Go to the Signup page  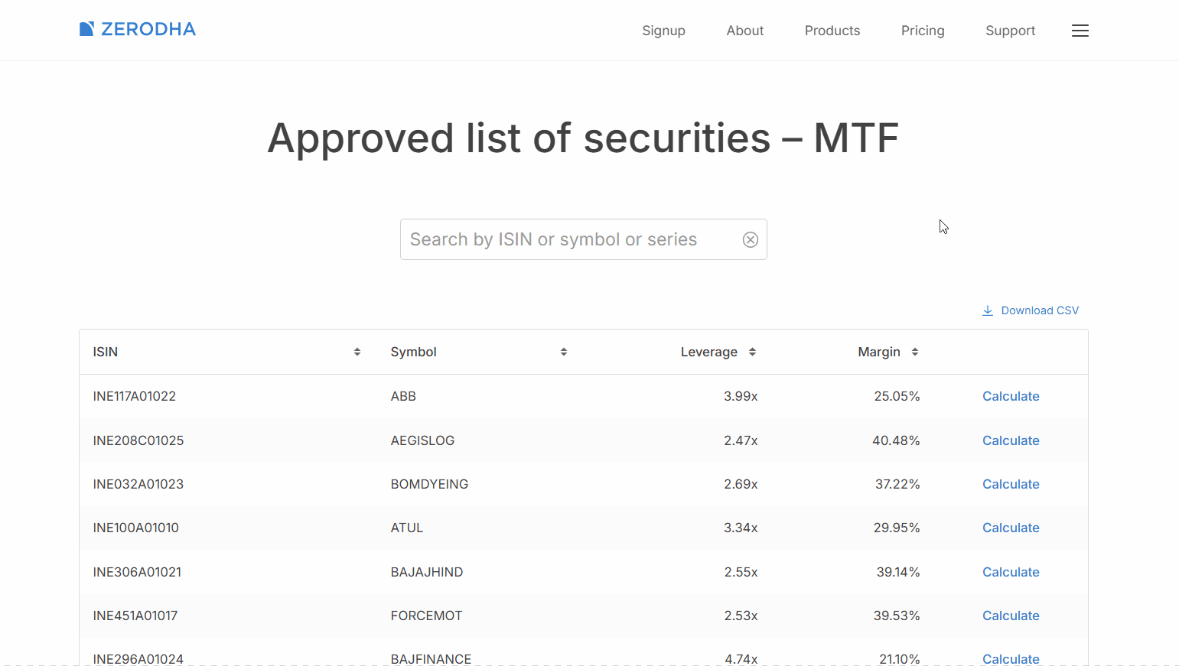click(x=663, y=31)
